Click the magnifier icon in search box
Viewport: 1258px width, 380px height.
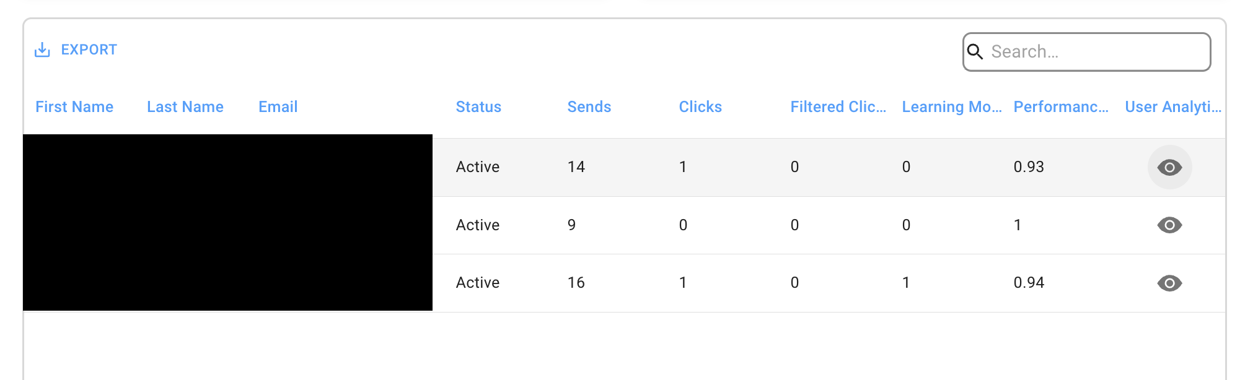975,52
